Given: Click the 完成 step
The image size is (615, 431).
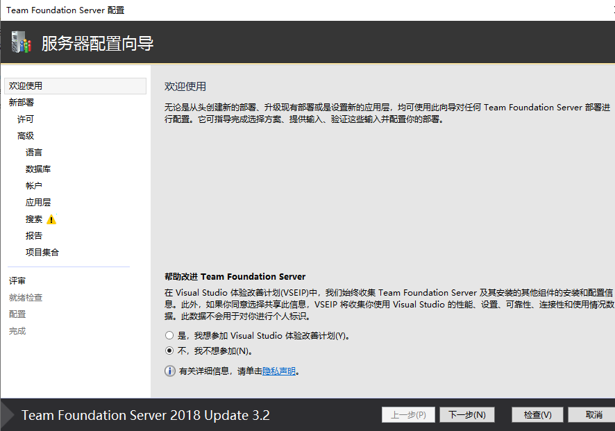Looking at the screenshot, I should click(17, 331).
